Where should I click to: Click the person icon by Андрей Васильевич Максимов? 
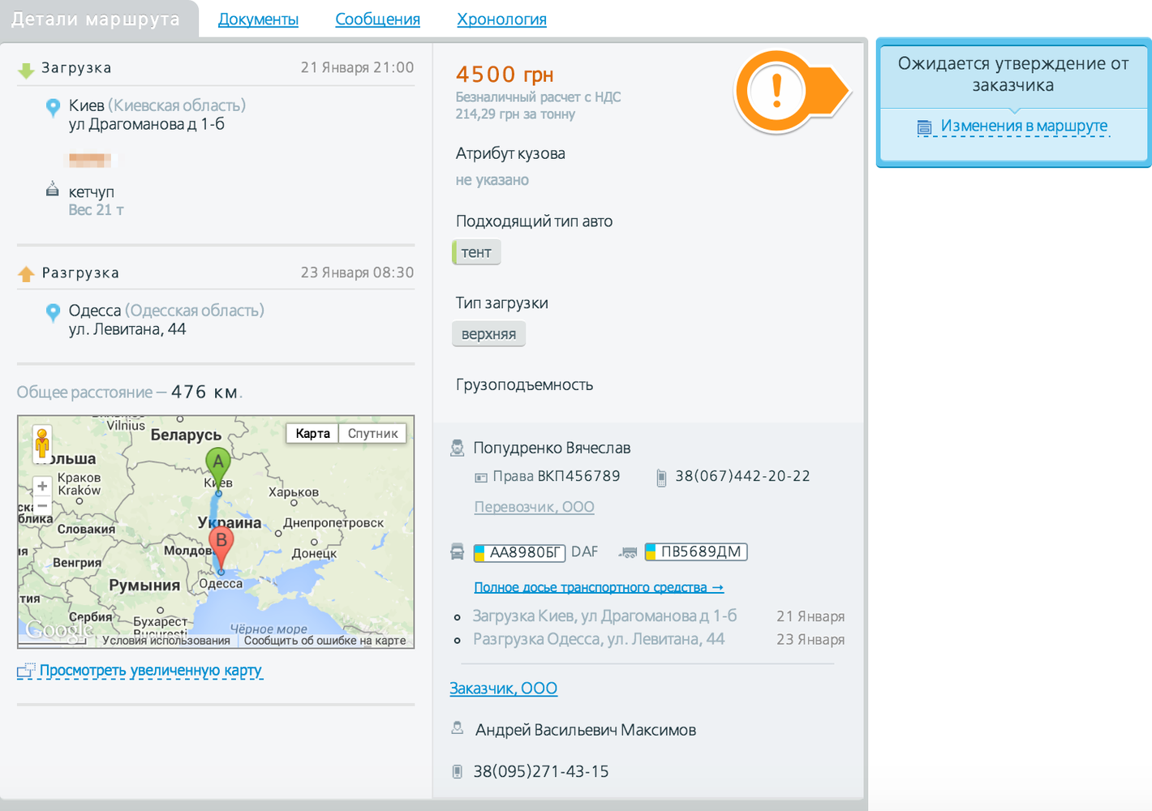458,728
